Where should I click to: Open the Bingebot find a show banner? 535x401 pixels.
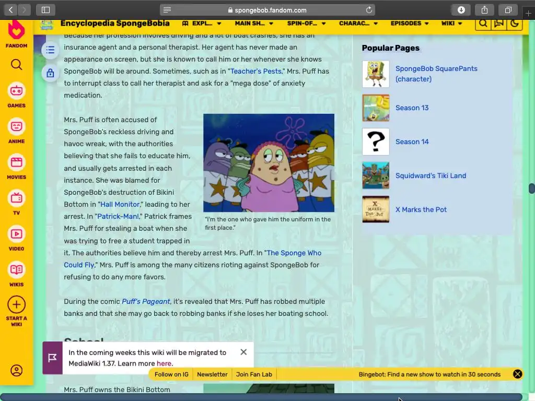click(x=429, y=374)
